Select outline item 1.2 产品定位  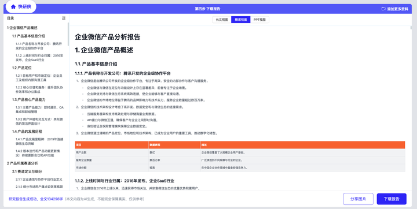(x=22, y=68)
